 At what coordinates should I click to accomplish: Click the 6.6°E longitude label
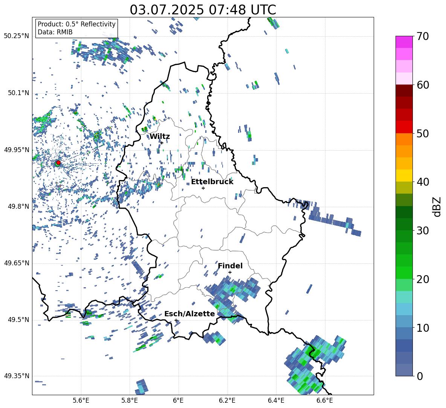pyautogui.click(x=325, y=400)
